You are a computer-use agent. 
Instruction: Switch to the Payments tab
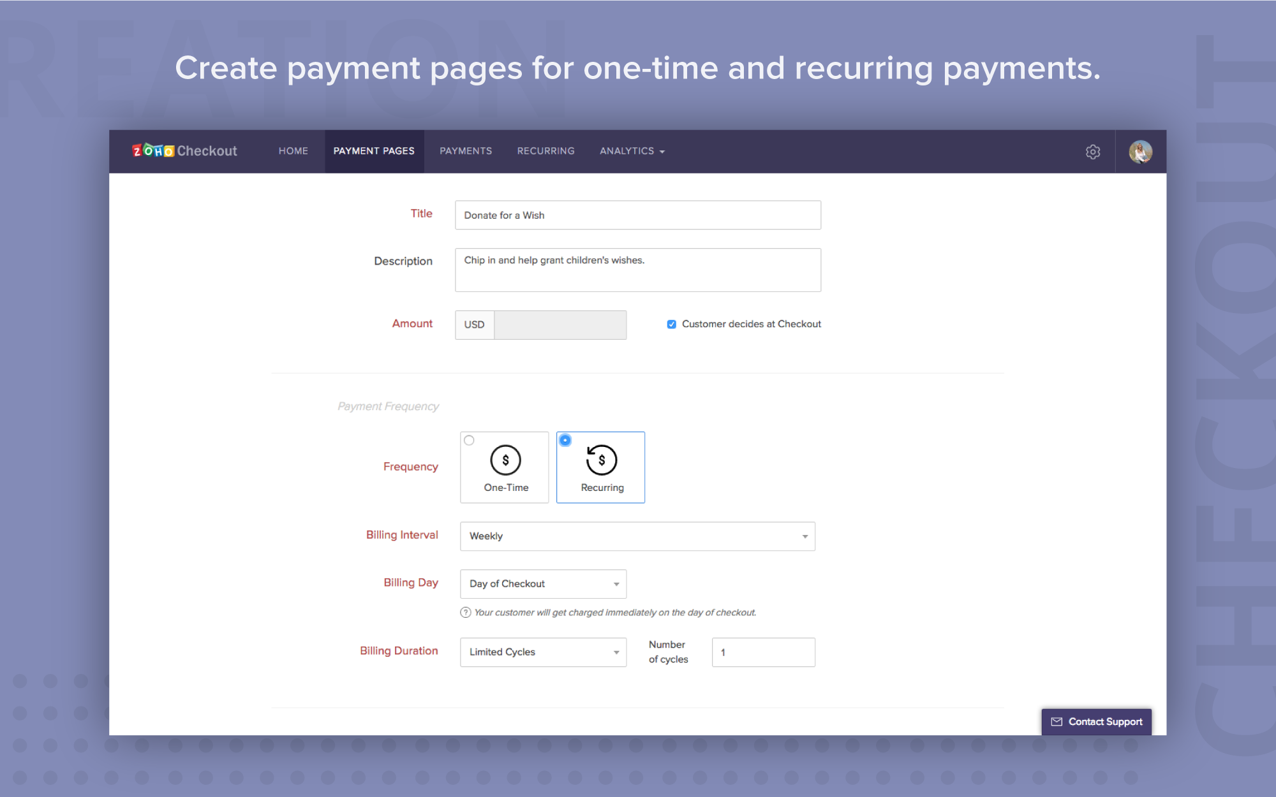pos(465,151)
